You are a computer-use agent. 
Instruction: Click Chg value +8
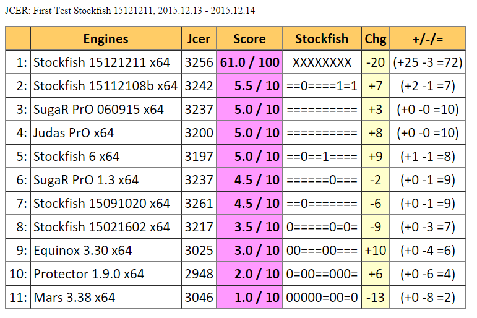pyautogui.click(x=376, y=132)
